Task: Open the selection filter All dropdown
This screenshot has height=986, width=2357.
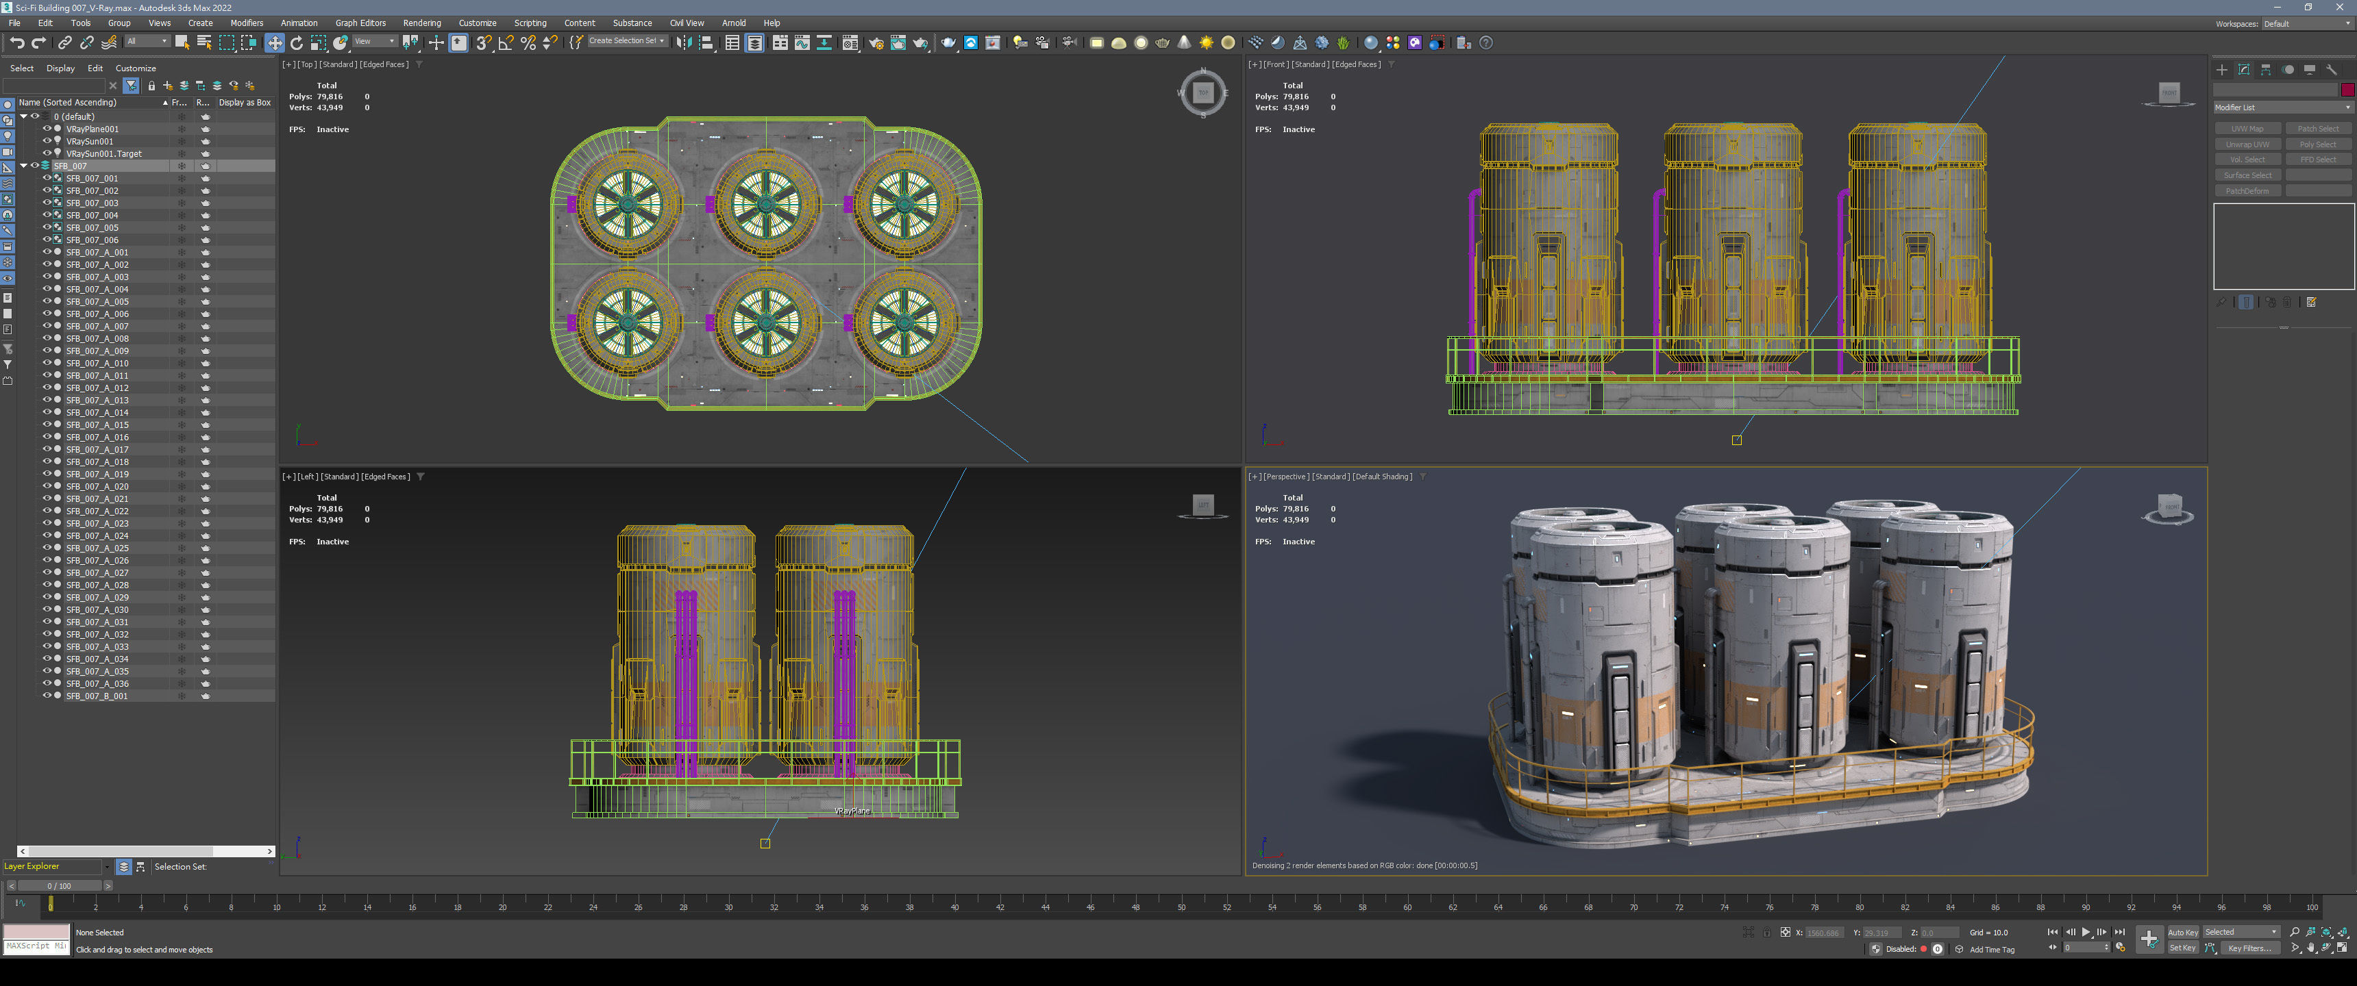Action: point(147,41)
